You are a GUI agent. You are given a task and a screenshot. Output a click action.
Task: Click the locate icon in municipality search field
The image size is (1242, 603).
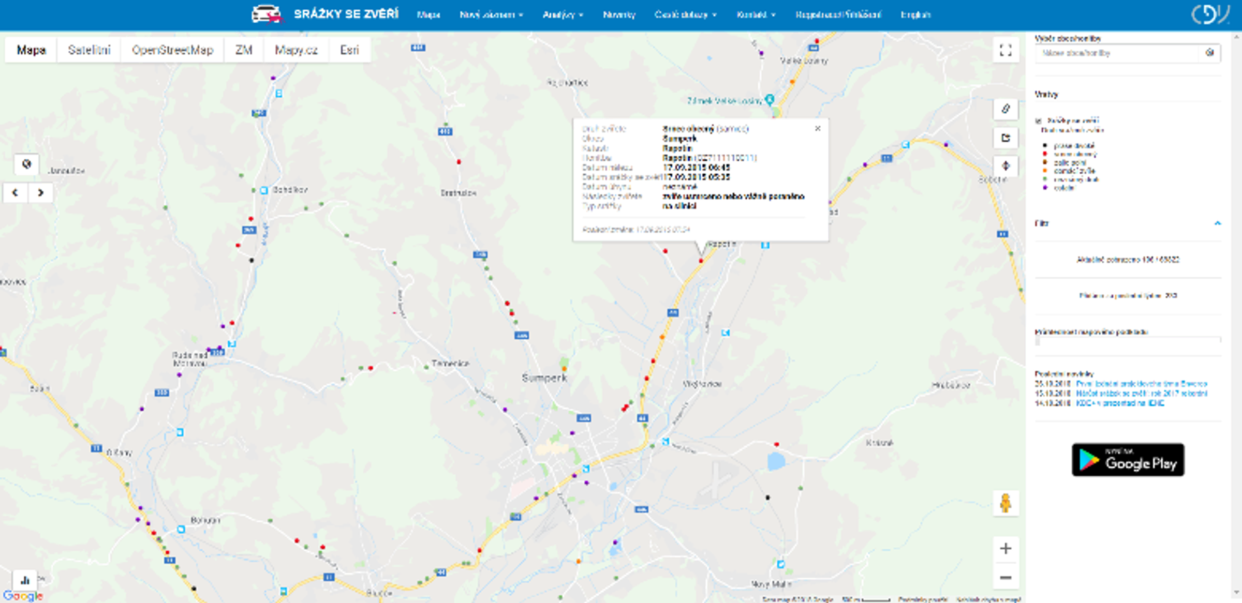pyautogui.click(x=1209, y=53)
